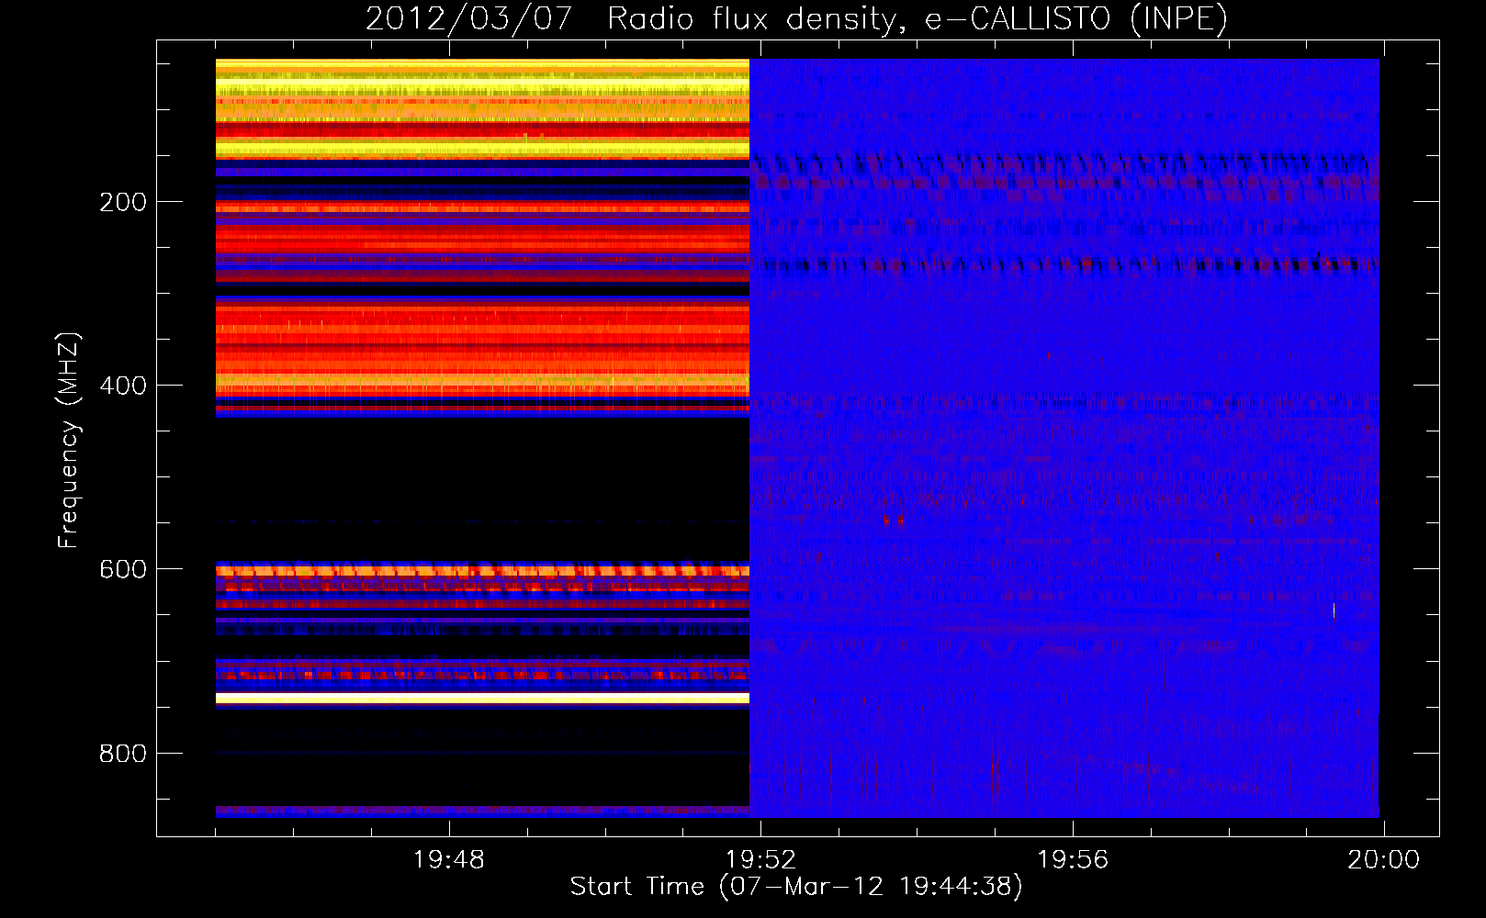1486x918 pixels.
Task: Click the 400 frequency tick label
Action: 123,386
